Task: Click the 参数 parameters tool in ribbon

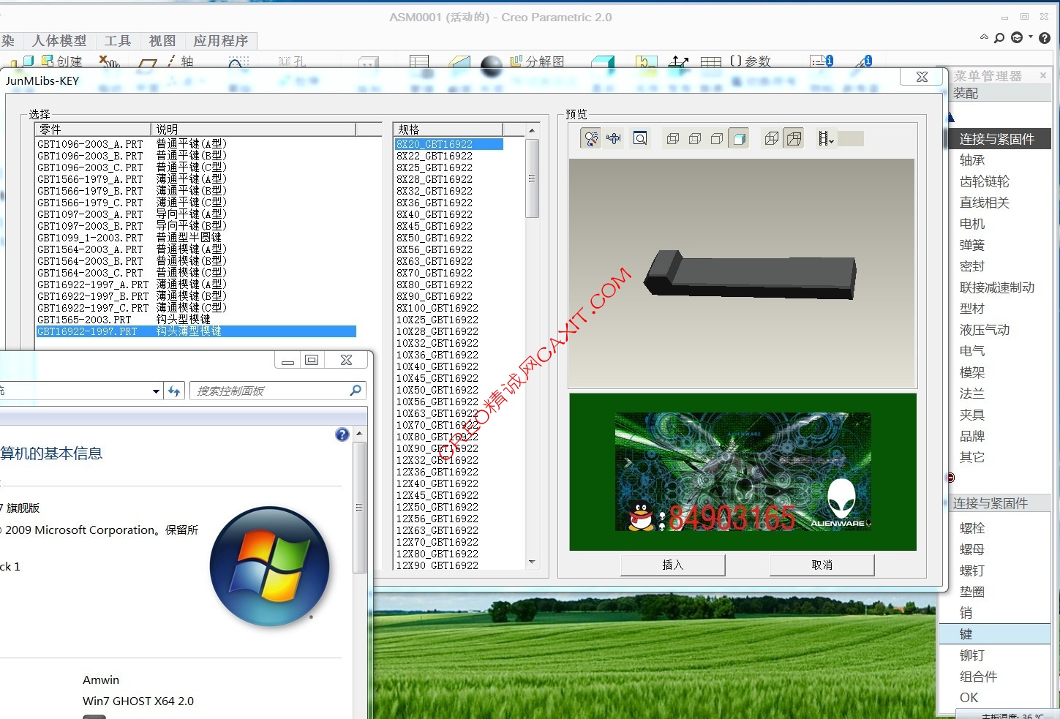Action: 751,61
